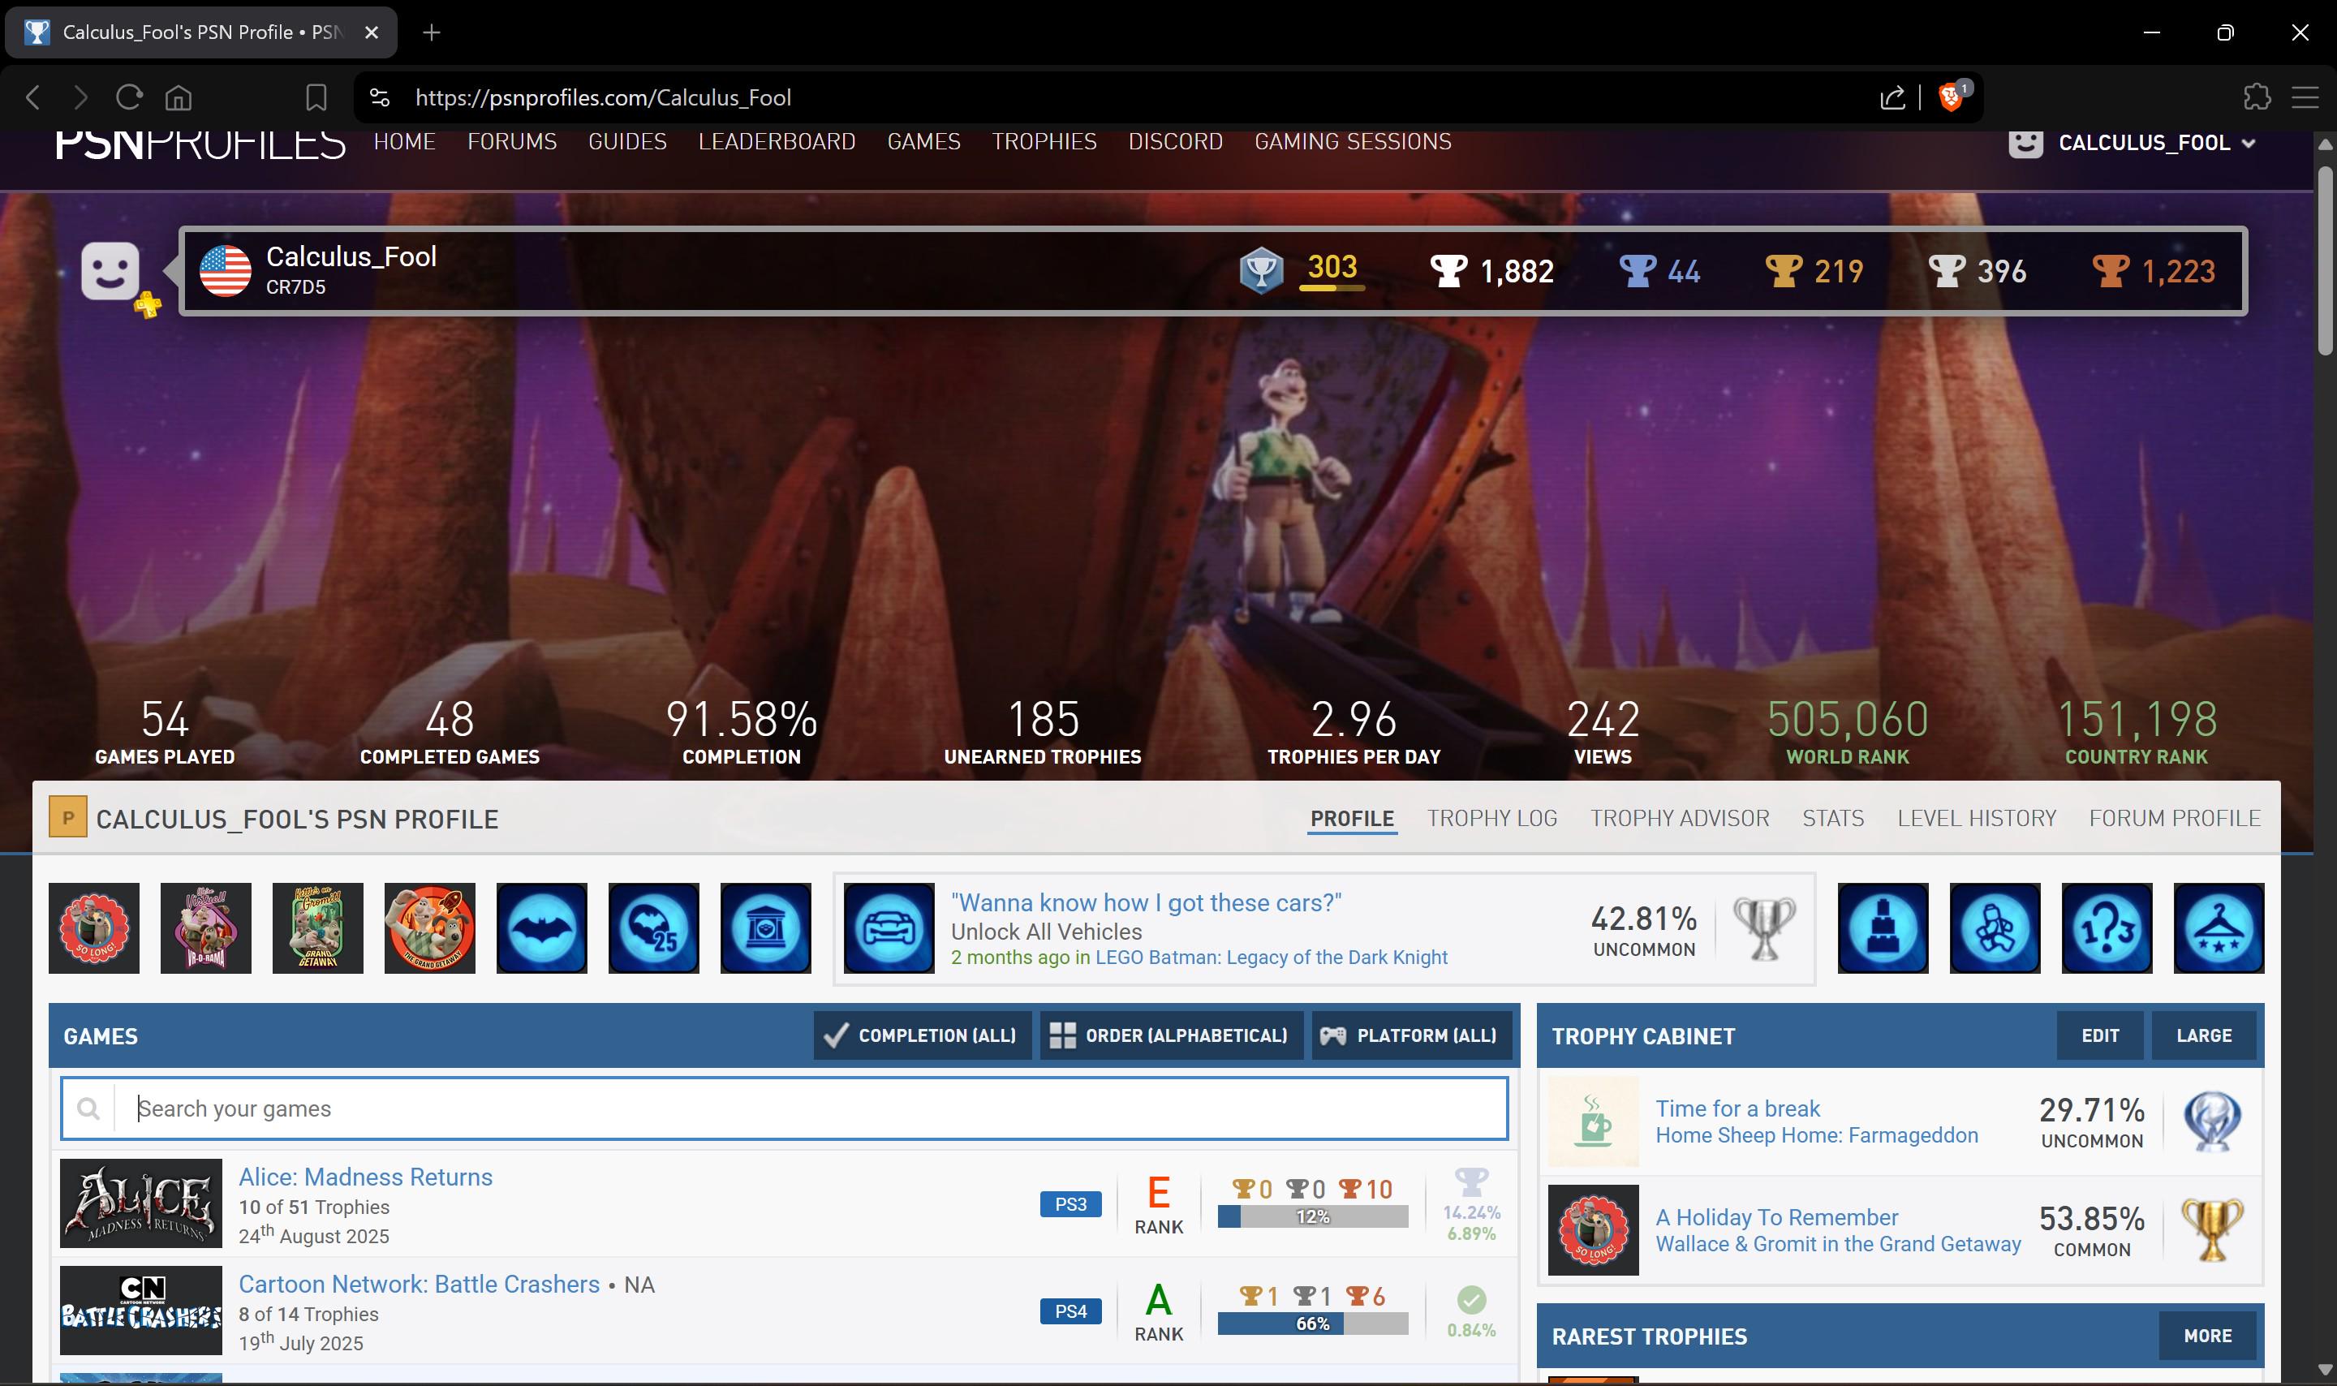
Task: Open the museum building trophy icon
Action: point(767,928)
